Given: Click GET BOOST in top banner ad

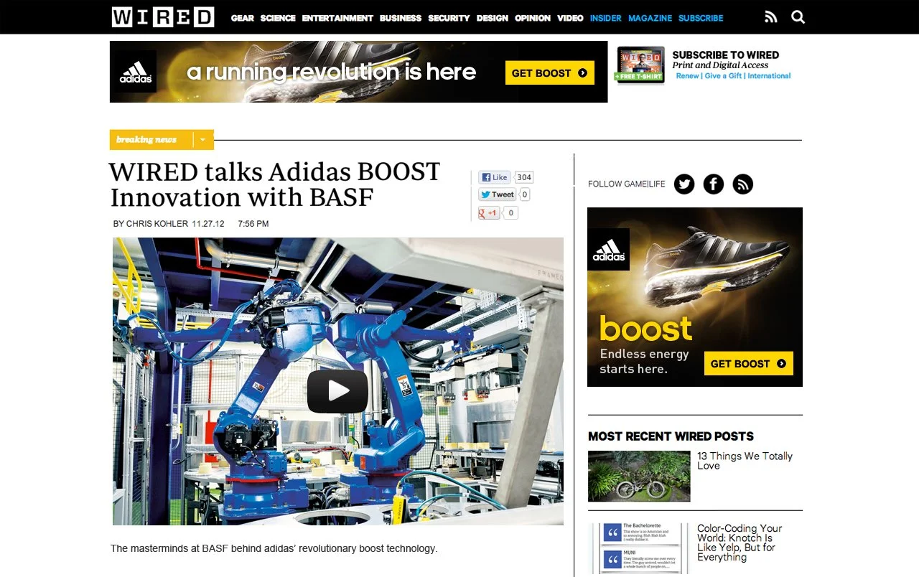Looking at the screenshot, I should point(550,73).
